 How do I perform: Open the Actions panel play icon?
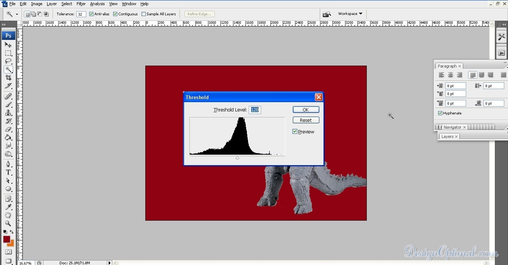click(x=501, y=53)
